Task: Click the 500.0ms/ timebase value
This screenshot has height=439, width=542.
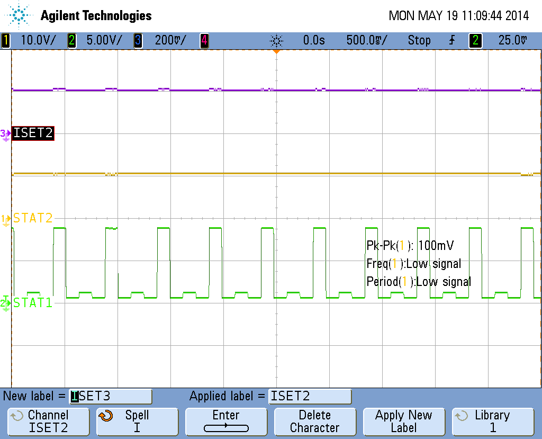Action: [367, 40]
